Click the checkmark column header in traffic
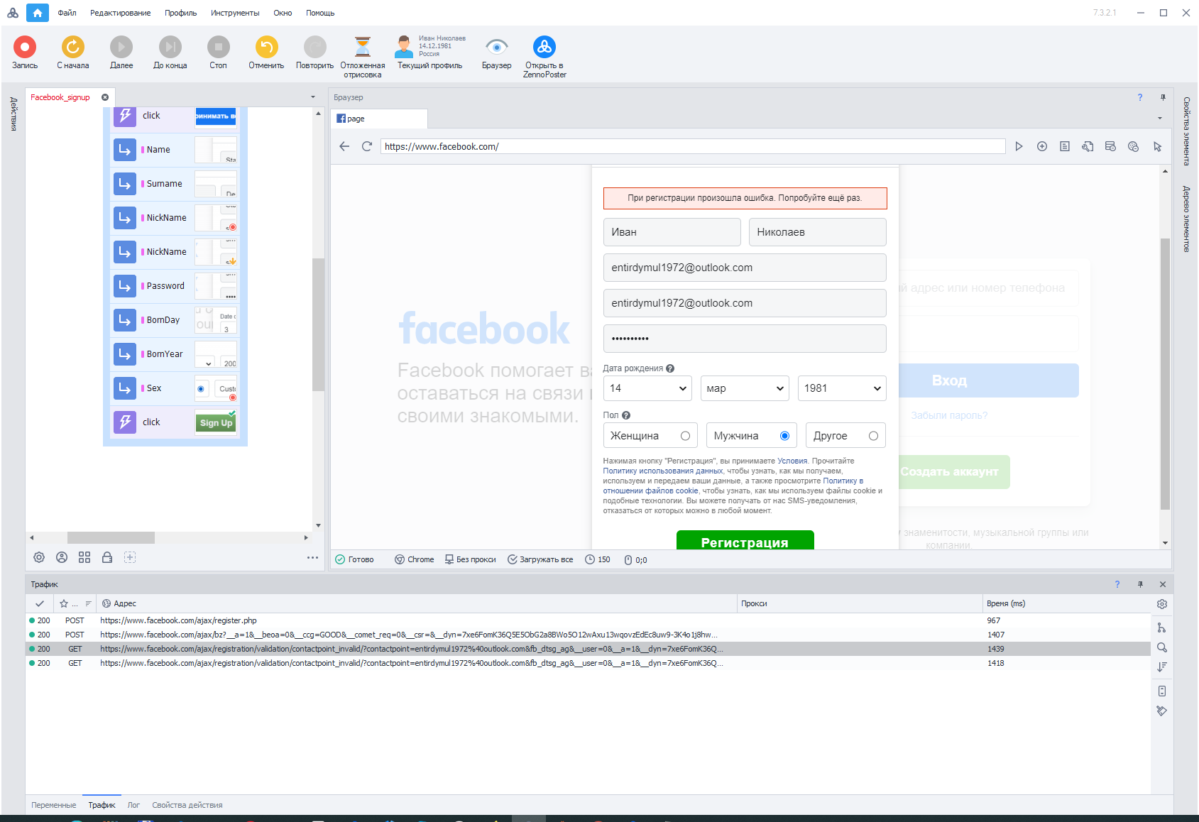 40,603
